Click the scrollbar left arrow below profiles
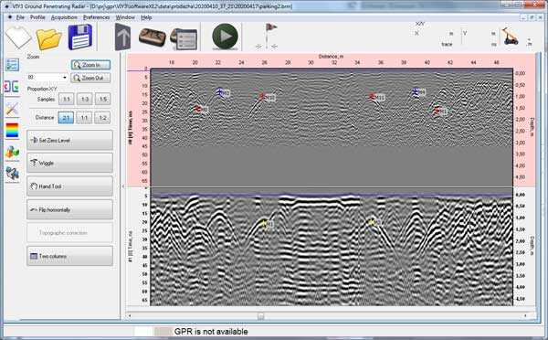 click(x=131, y=316)
